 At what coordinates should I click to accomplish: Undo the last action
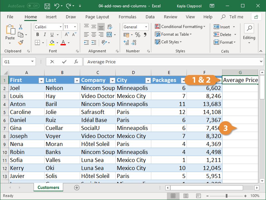57,6
